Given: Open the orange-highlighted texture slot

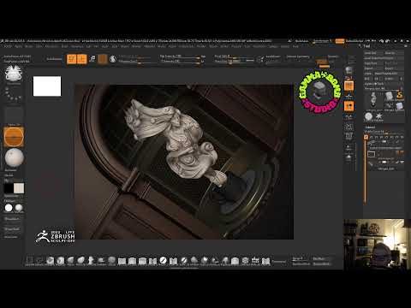Looking at the screenshot, I should tap(14, 137).
